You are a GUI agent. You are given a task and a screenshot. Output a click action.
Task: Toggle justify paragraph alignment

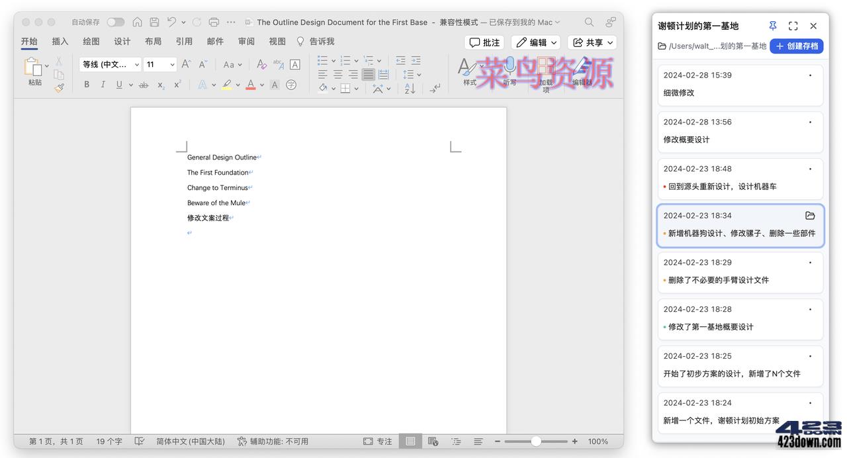click(368, 74)
